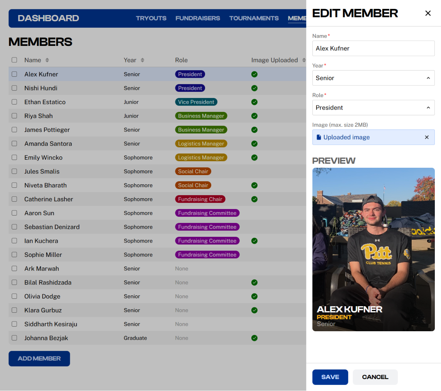This screenshot has height=391, width=441.
Task: Click the name Ark Marwah
Action: (x=42, y=269)
